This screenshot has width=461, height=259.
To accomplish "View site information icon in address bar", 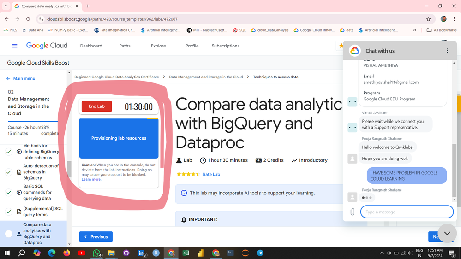I will coord(41,19).
